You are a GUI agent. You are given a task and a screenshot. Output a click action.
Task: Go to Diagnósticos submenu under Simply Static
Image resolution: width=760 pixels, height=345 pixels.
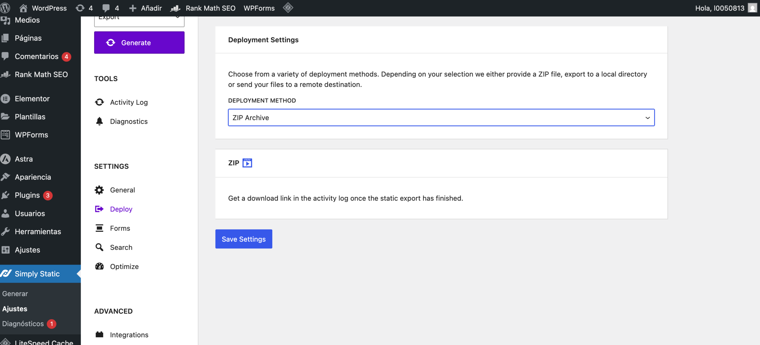(x=23, y=324)
